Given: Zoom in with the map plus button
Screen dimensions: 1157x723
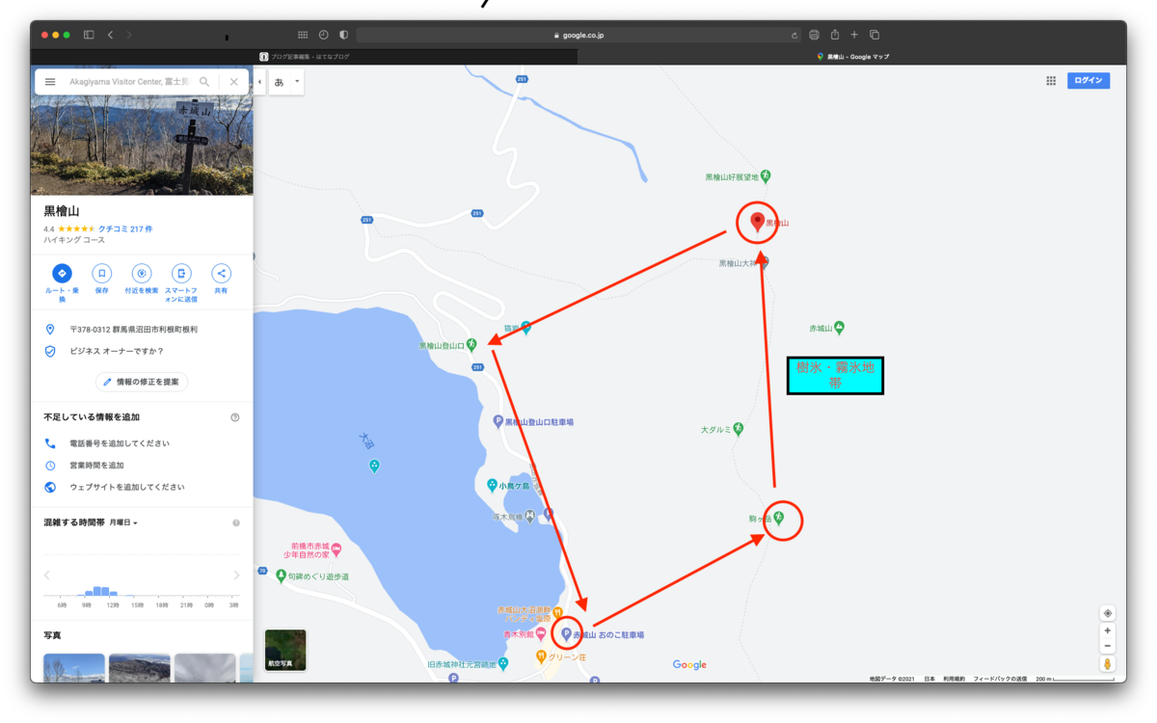Looking at the screenshot, I should [1108, 631].
